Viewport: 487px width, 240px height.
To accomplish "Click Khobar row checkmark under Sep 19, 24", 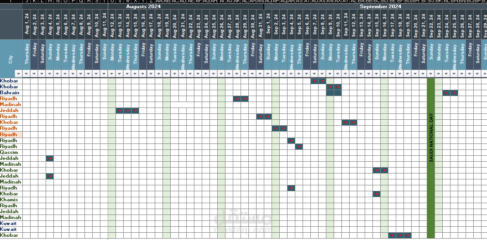I will point(408,235).
